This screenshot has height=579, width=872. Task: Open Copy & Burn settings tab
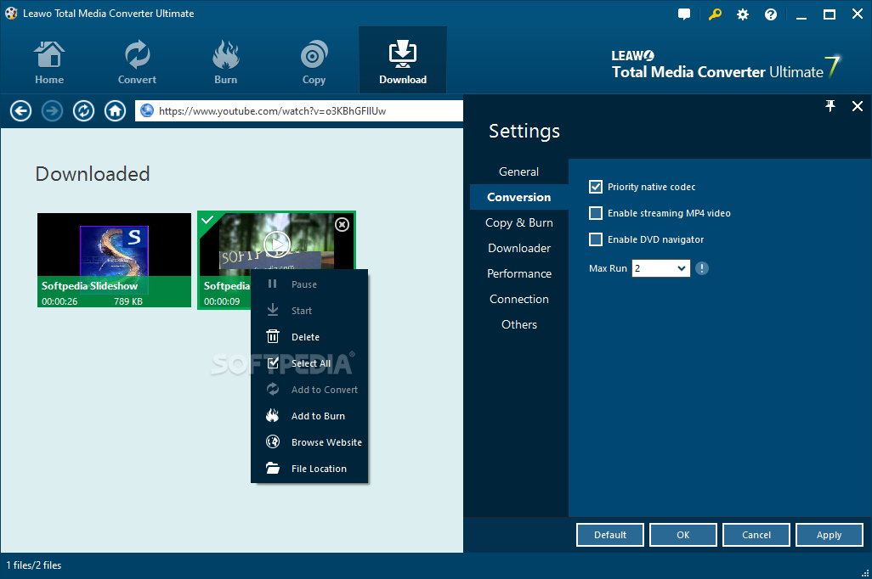point(518,222)
